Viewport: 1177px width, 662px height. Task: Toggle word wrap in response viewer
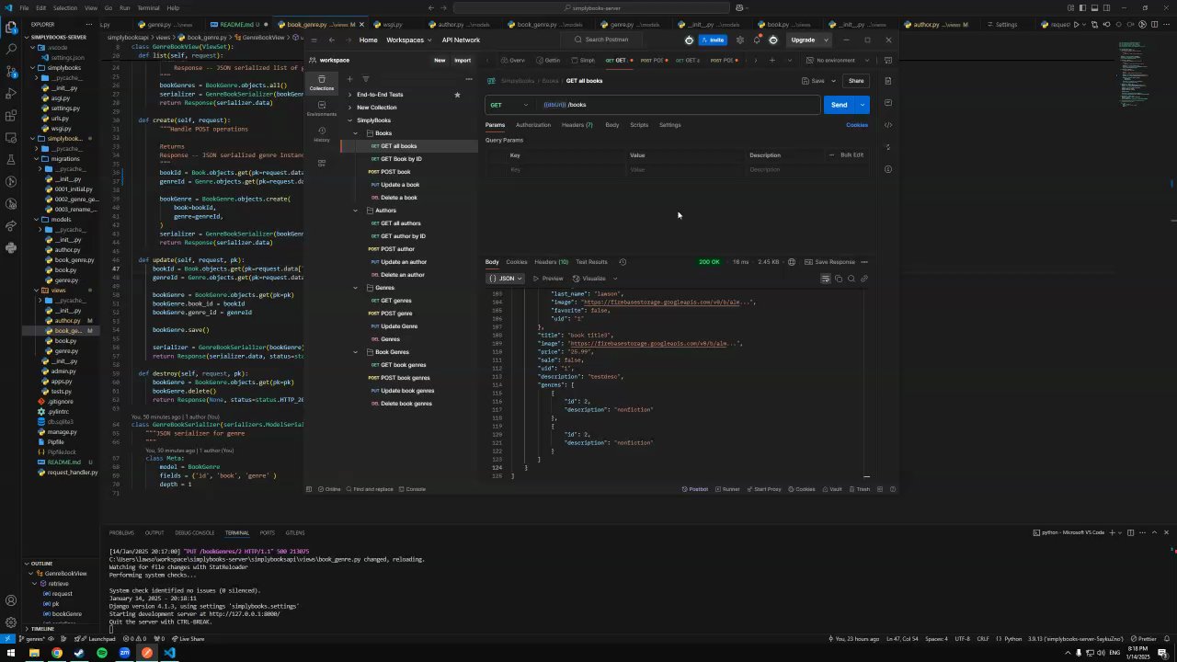pos(826,279)
